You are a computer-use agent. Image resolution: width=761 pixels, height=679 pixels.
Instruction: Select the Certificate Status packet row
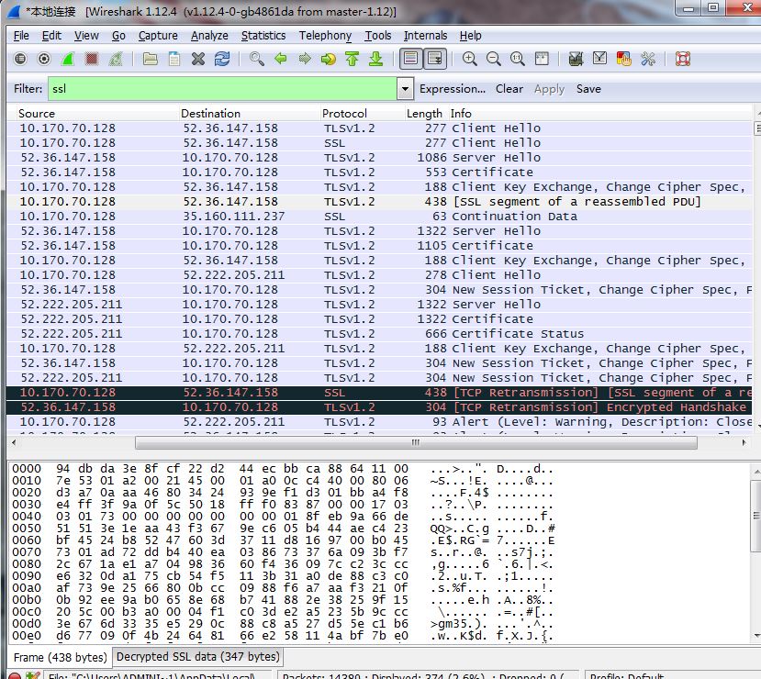(379, 334)
